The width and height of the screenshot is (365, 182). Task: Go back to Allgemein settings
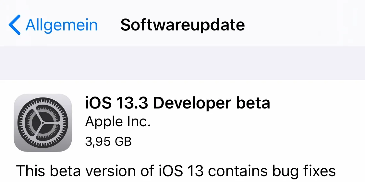tap(53, 25)
